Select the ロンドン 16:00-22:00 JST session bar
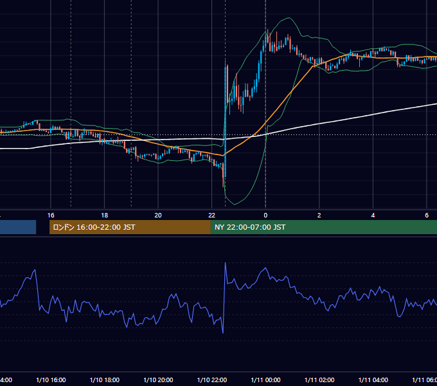Screen dimensions: 437x386 point(130,227)
